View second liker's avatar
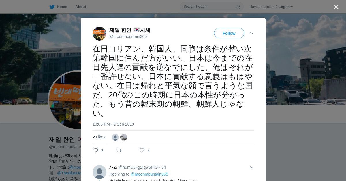Screen dimensions: 346x181 click(124, 137)
